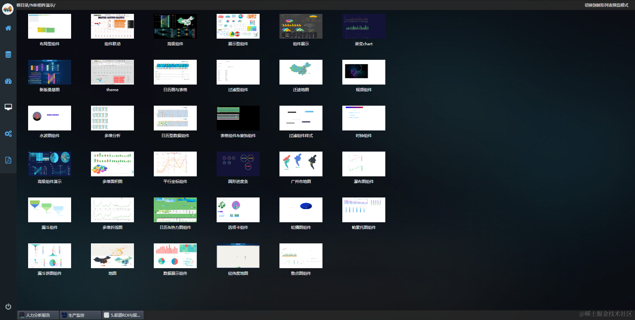
Task: Open the 表格组件&装饰组件 thumbnail
Action: click(238, 118)
